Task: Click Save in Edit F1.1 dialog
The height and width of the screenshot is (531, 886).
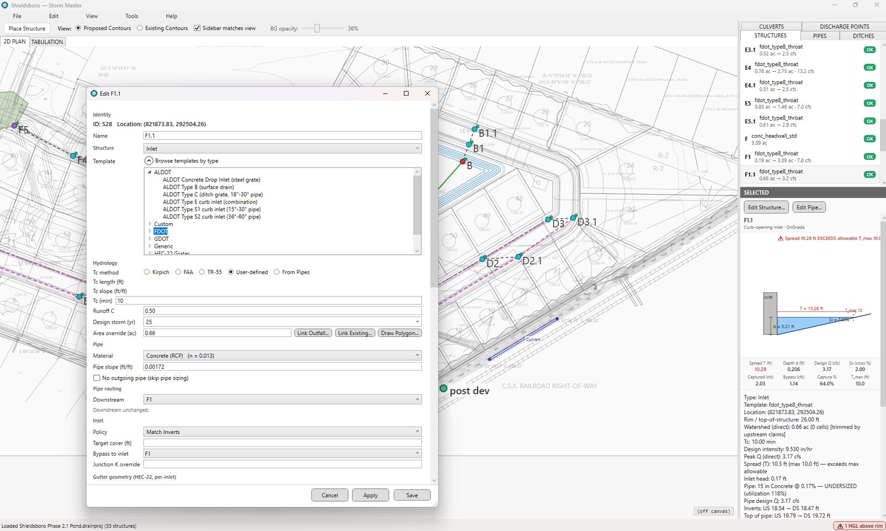Action: pos(412,495)
